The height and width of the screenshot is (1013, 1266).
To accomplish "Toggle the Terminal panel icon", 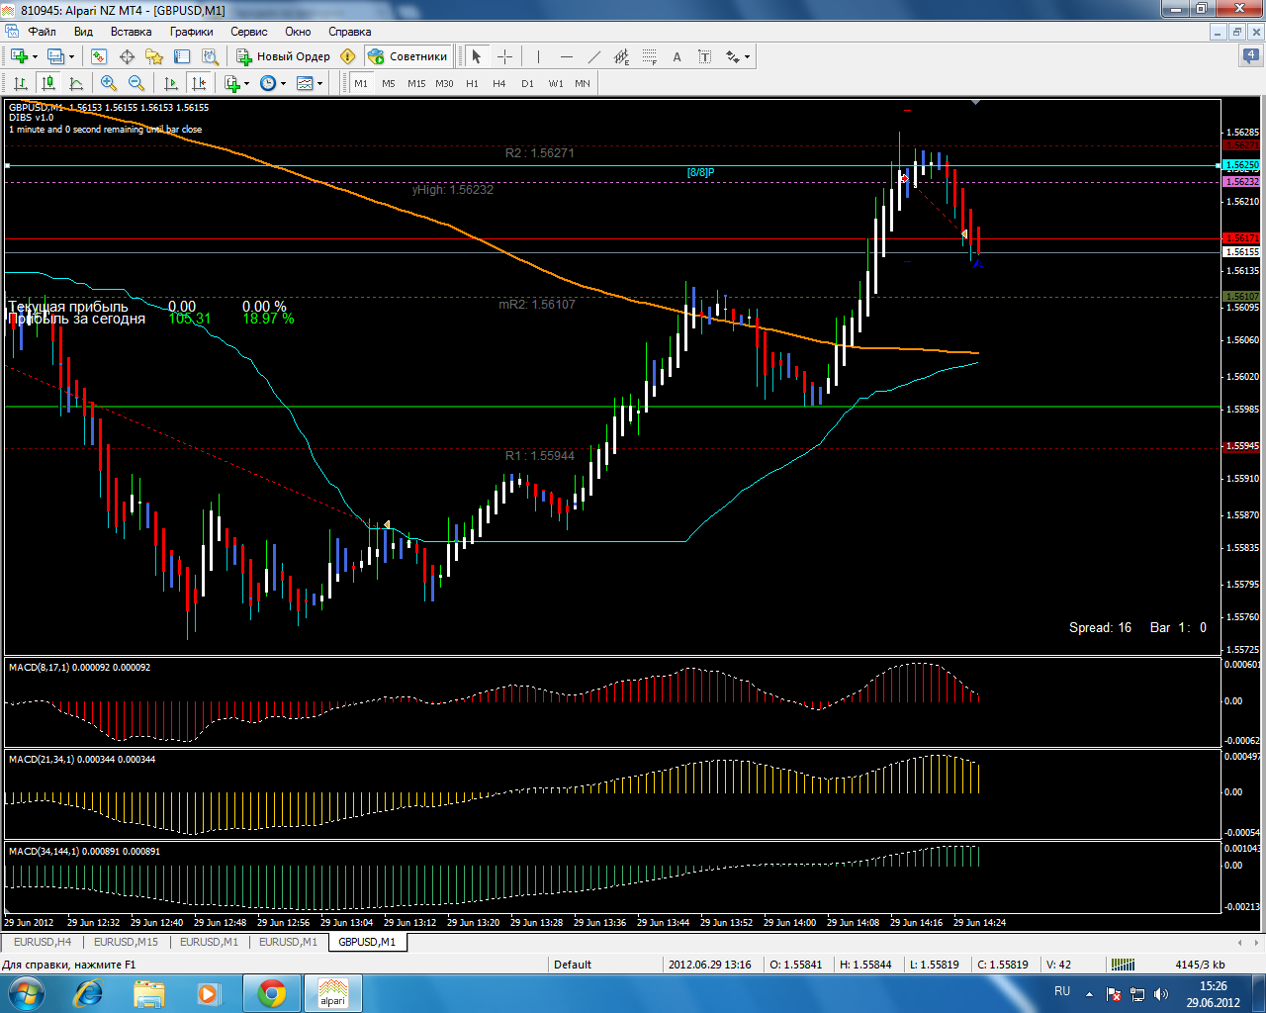I will click(x=181, y=56).
